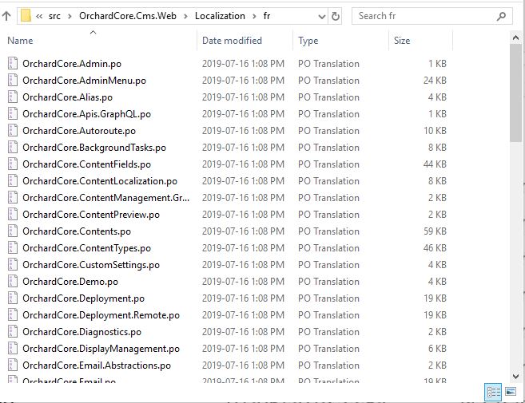Refresh the current folder view
The image size is (525, 403).
pos(335,16)
